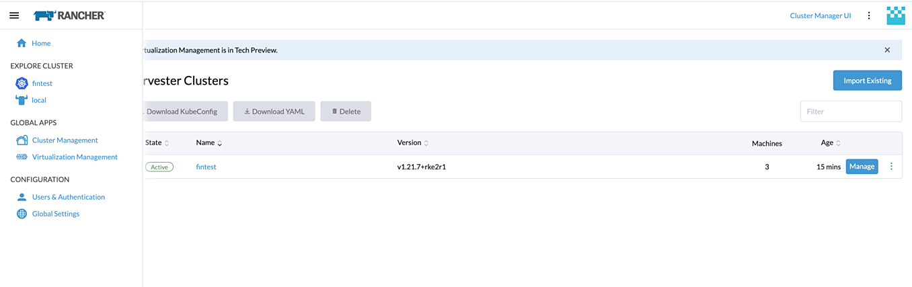
Task: Click the Virtualization Management icon
Action: tap(22, 157)
